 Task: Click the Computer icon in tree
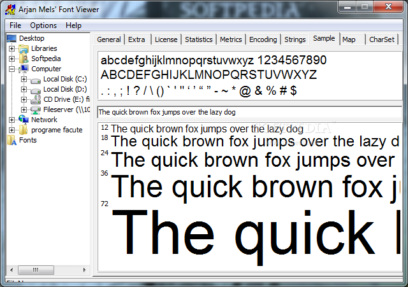[x=24, y=69]
